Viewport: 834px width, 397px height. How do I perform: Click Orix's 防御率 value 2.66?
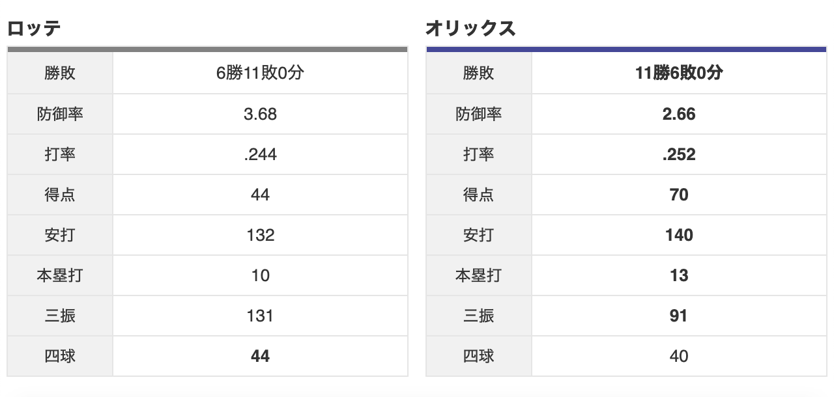pos(679,115)
